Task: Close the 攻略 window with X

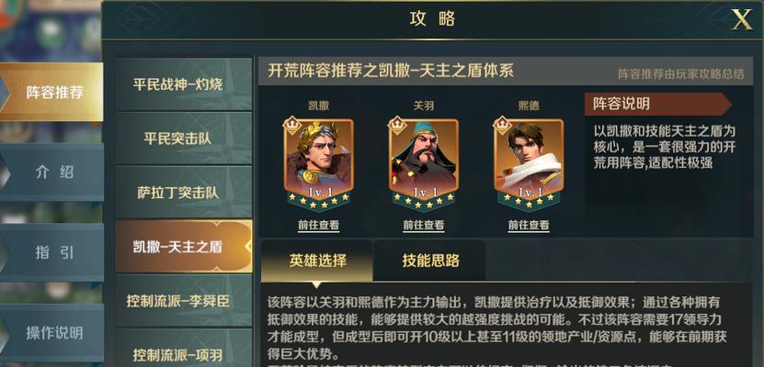Action: pos(742,19)
